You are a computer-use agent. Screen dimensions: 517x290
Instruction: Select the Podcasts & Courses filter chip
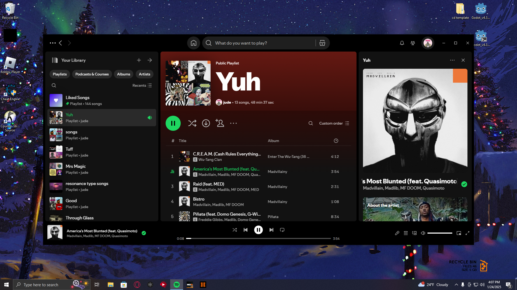[92, 74]
